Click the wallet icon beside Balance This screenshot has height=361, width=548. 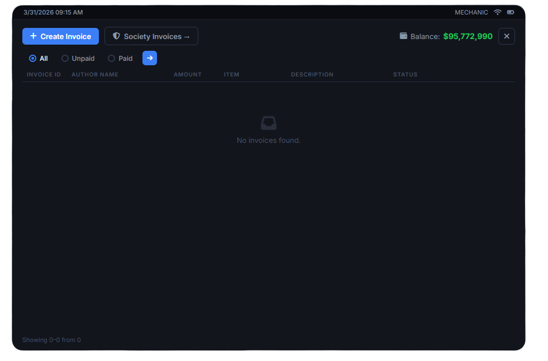[x=403, y=36]
